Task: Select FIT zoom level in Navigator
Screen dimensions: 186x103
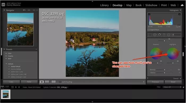Action: [24, 10]
